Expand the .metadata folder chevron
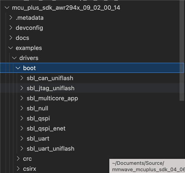 [x=11, y=18]
